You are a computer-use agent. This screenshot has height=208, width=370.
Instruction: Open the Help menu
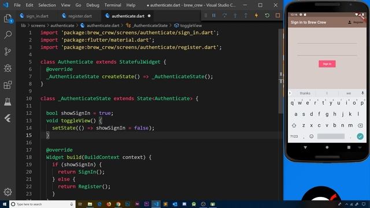[131, 5]
